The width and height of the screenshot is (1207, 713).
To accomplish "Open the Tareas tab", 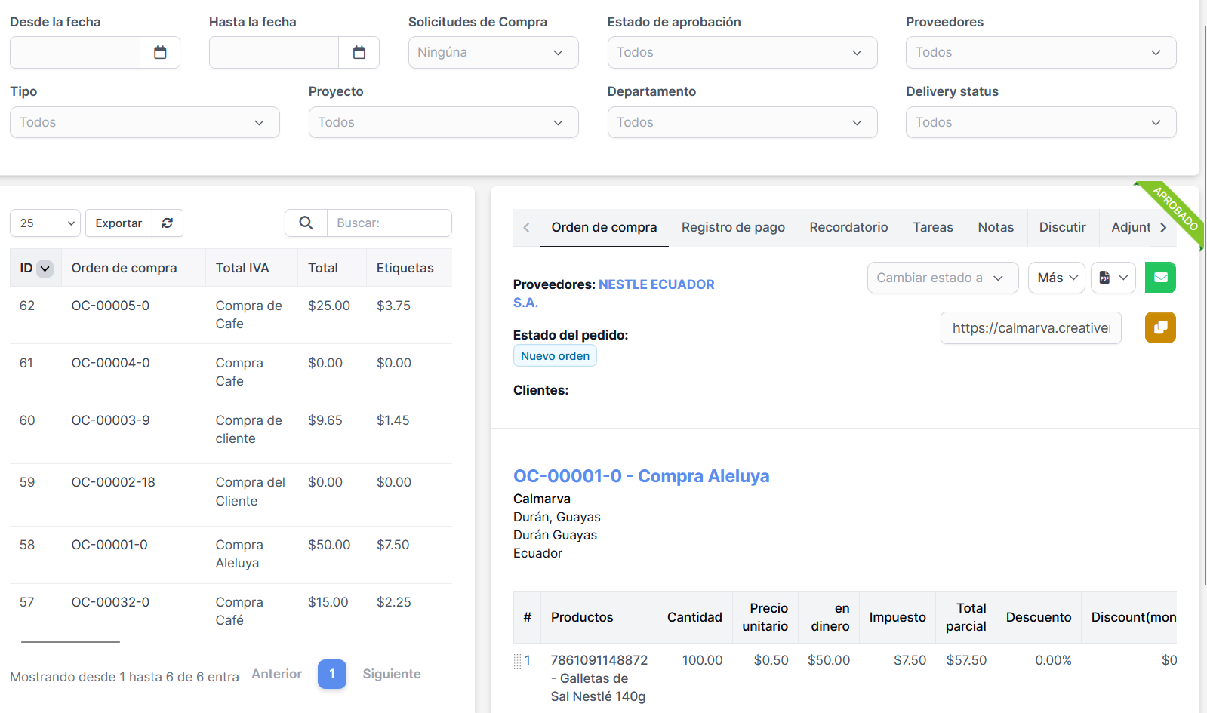I will click(x=932, y=227).
